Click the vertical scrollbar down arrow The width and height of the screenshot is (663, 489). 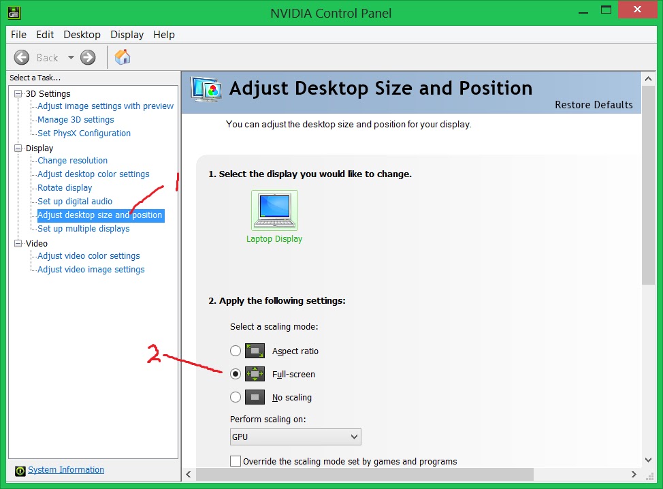click(x=648, y=460)
